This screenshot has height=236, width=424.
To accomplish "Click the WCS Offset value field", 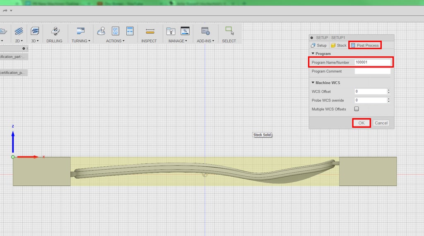I will coord(371,92).
